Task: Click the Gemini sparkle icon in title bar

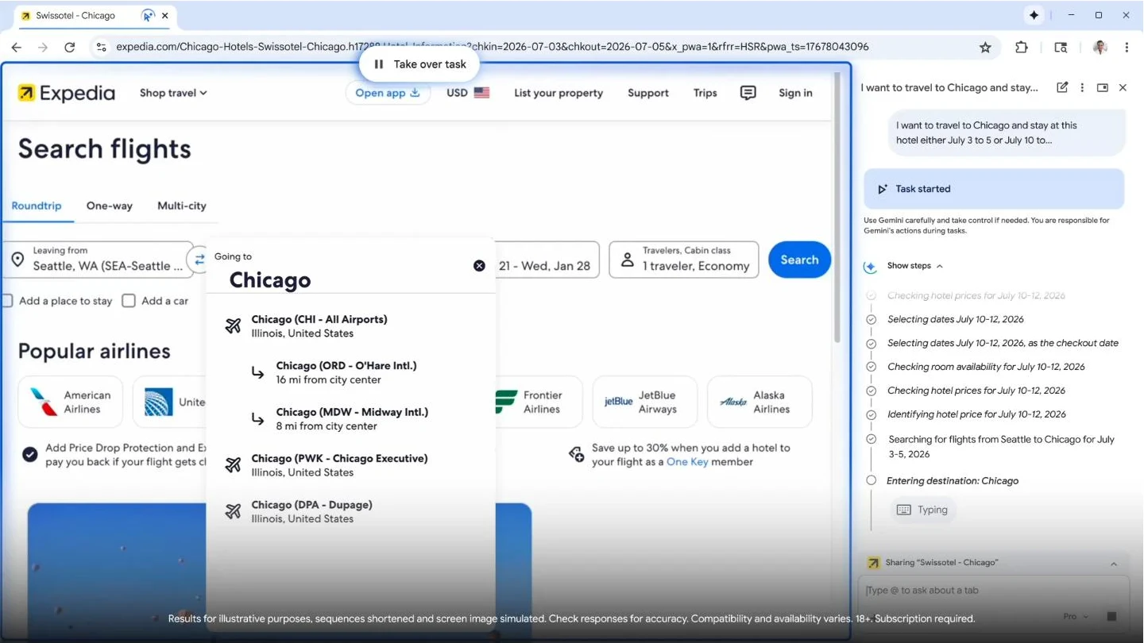Action: (x=1034, y=15)
